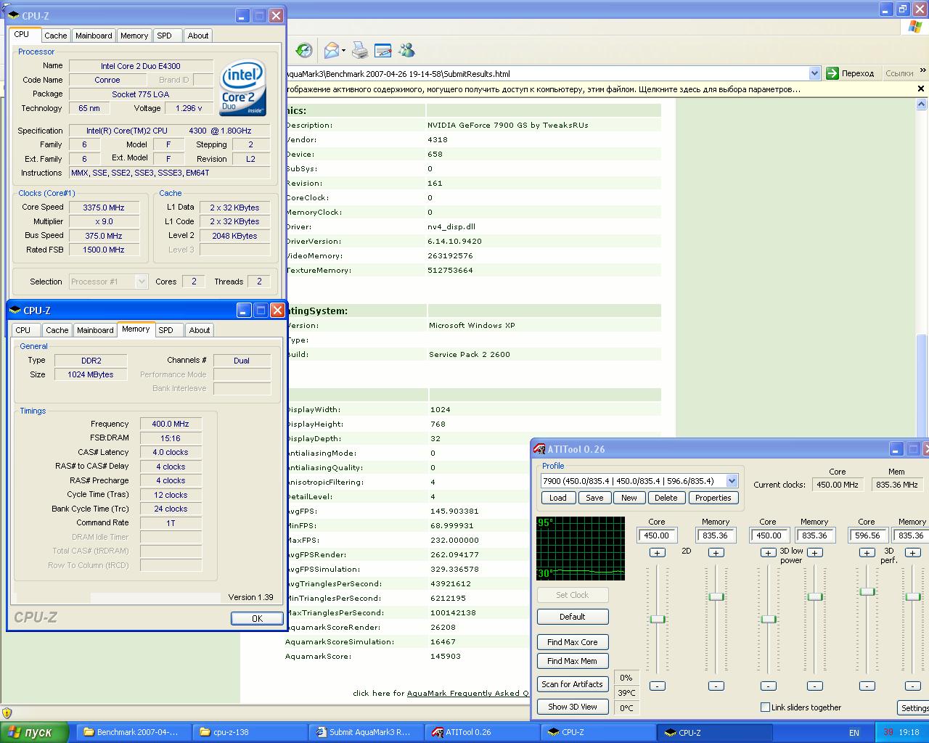Click the Properties button in ATITool
Image resolution: width=929 pixels, height=743 pixels.
(713, 498)
